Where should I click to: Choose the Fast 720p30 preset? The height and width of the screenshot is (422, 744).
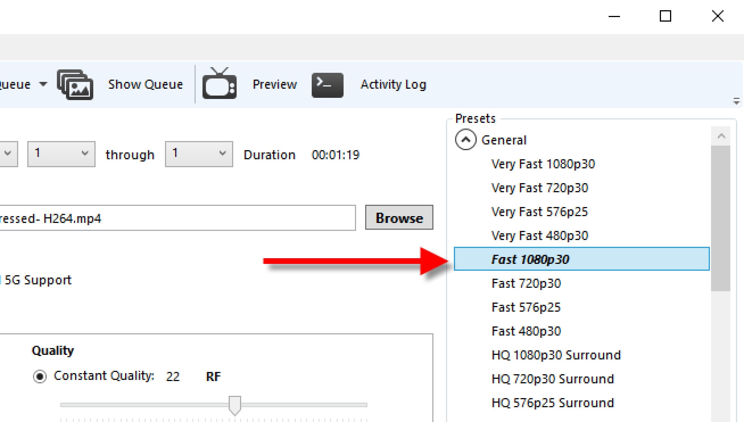point(526,283)
